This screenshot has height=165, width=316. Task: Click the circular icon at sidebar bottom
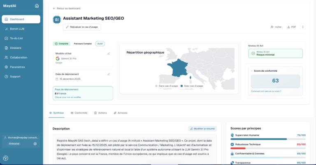pyautogui.click(x=6, y=158)
